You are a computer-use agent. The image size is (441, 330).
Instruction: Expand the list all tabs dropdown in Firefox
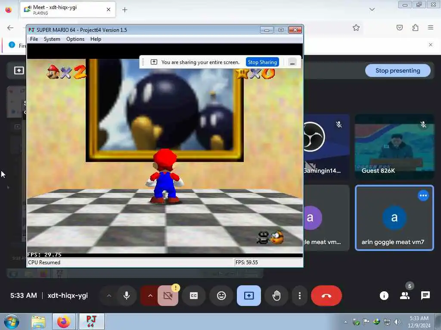pyautogui.click(x=372, y=9)
